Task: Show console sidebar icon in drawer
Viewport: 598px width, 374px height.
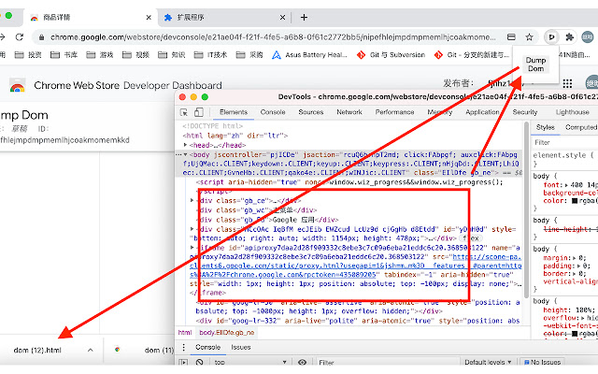Action: pyautogui.click(x=183, y=362)
